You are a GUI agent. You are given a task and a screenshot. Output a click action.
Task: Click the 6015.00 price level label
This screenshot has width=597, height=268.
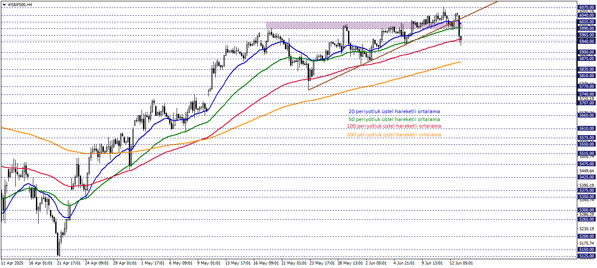point(586,21)
